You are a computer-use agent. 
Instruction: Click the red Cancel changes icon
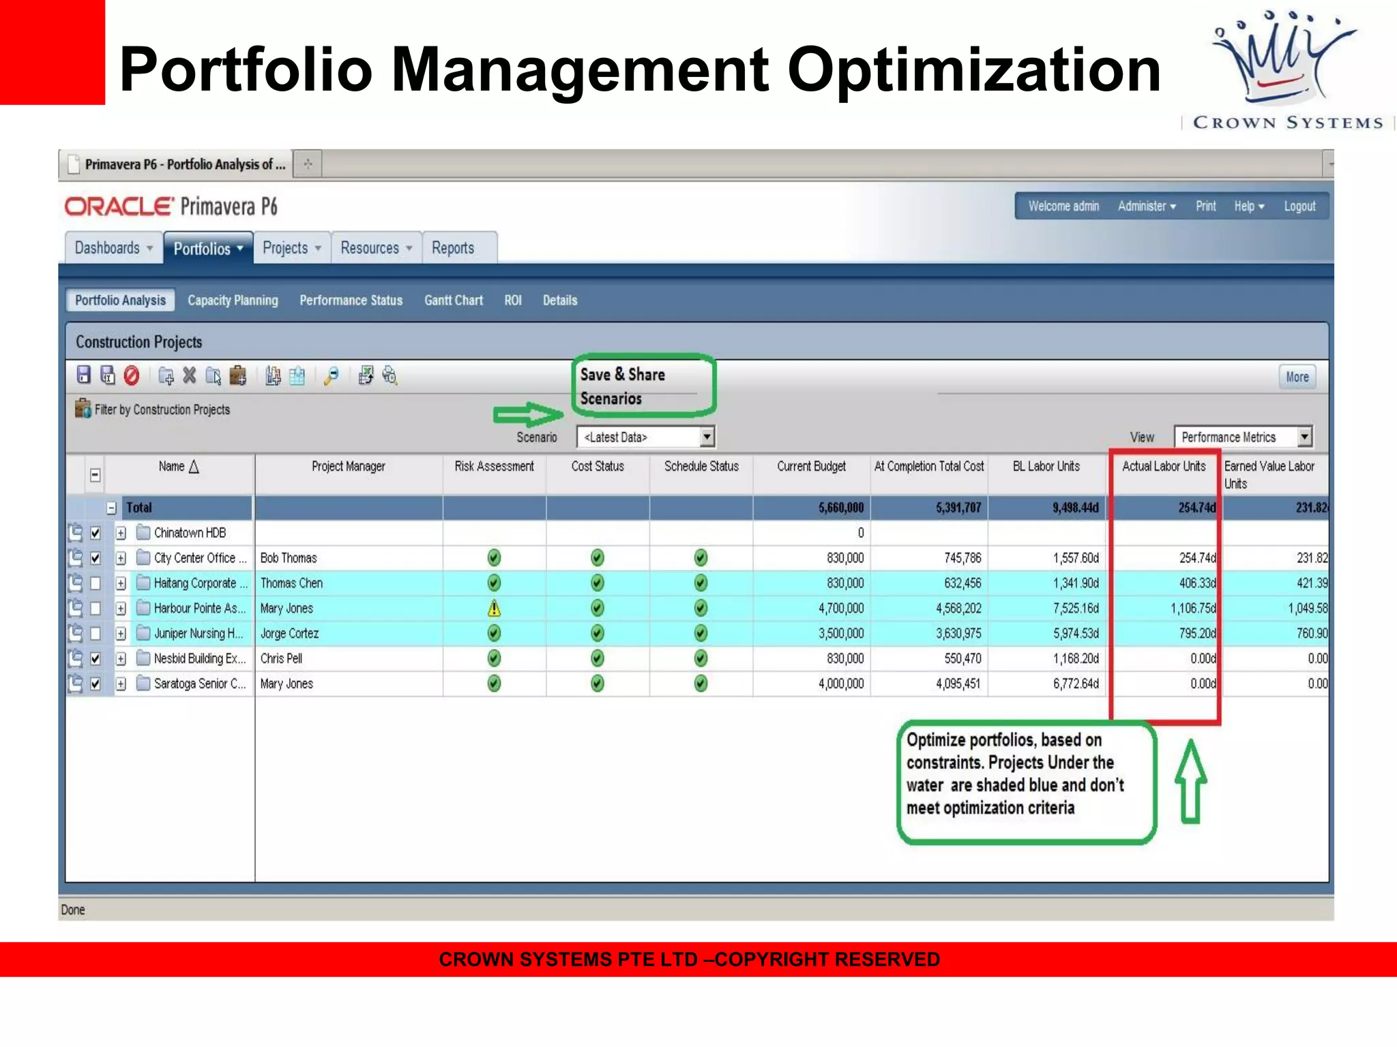[132, 375]
